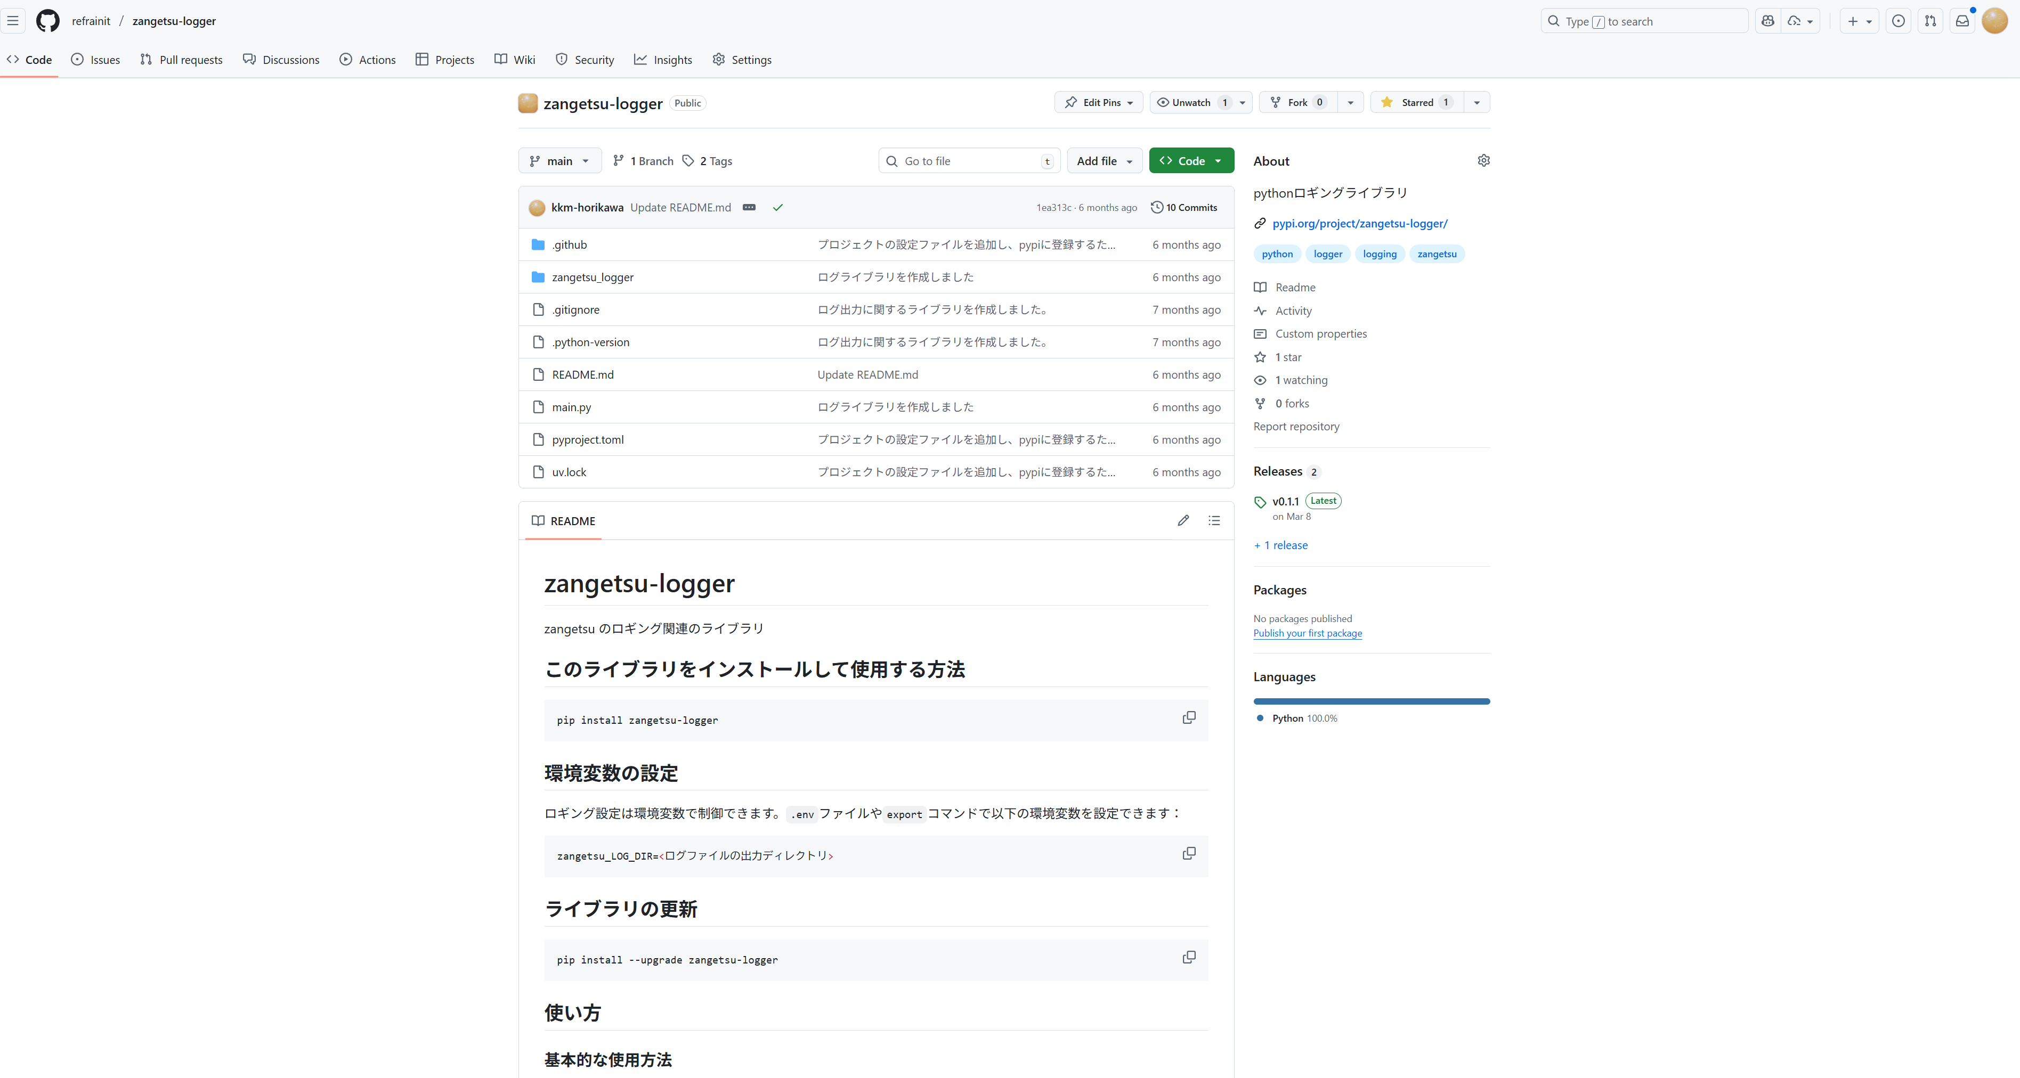Edit the README with pencil icon
This screenshot has width=2020, height=1078.
pyautogui.click(x=1182, y=520)
